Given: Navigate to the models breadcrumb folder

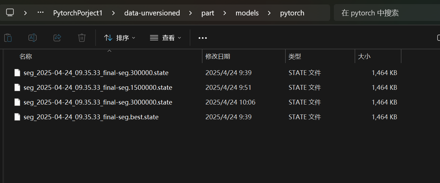Looking at the screenshot, I should [247, 13].
